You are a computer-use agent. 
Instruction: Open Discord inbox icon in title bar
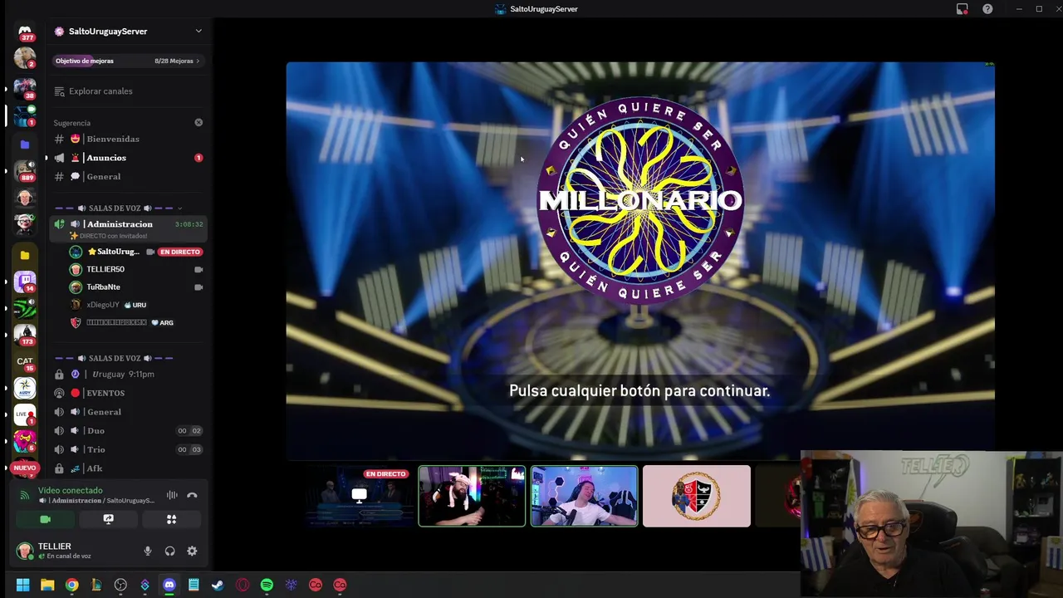point(962,9)
